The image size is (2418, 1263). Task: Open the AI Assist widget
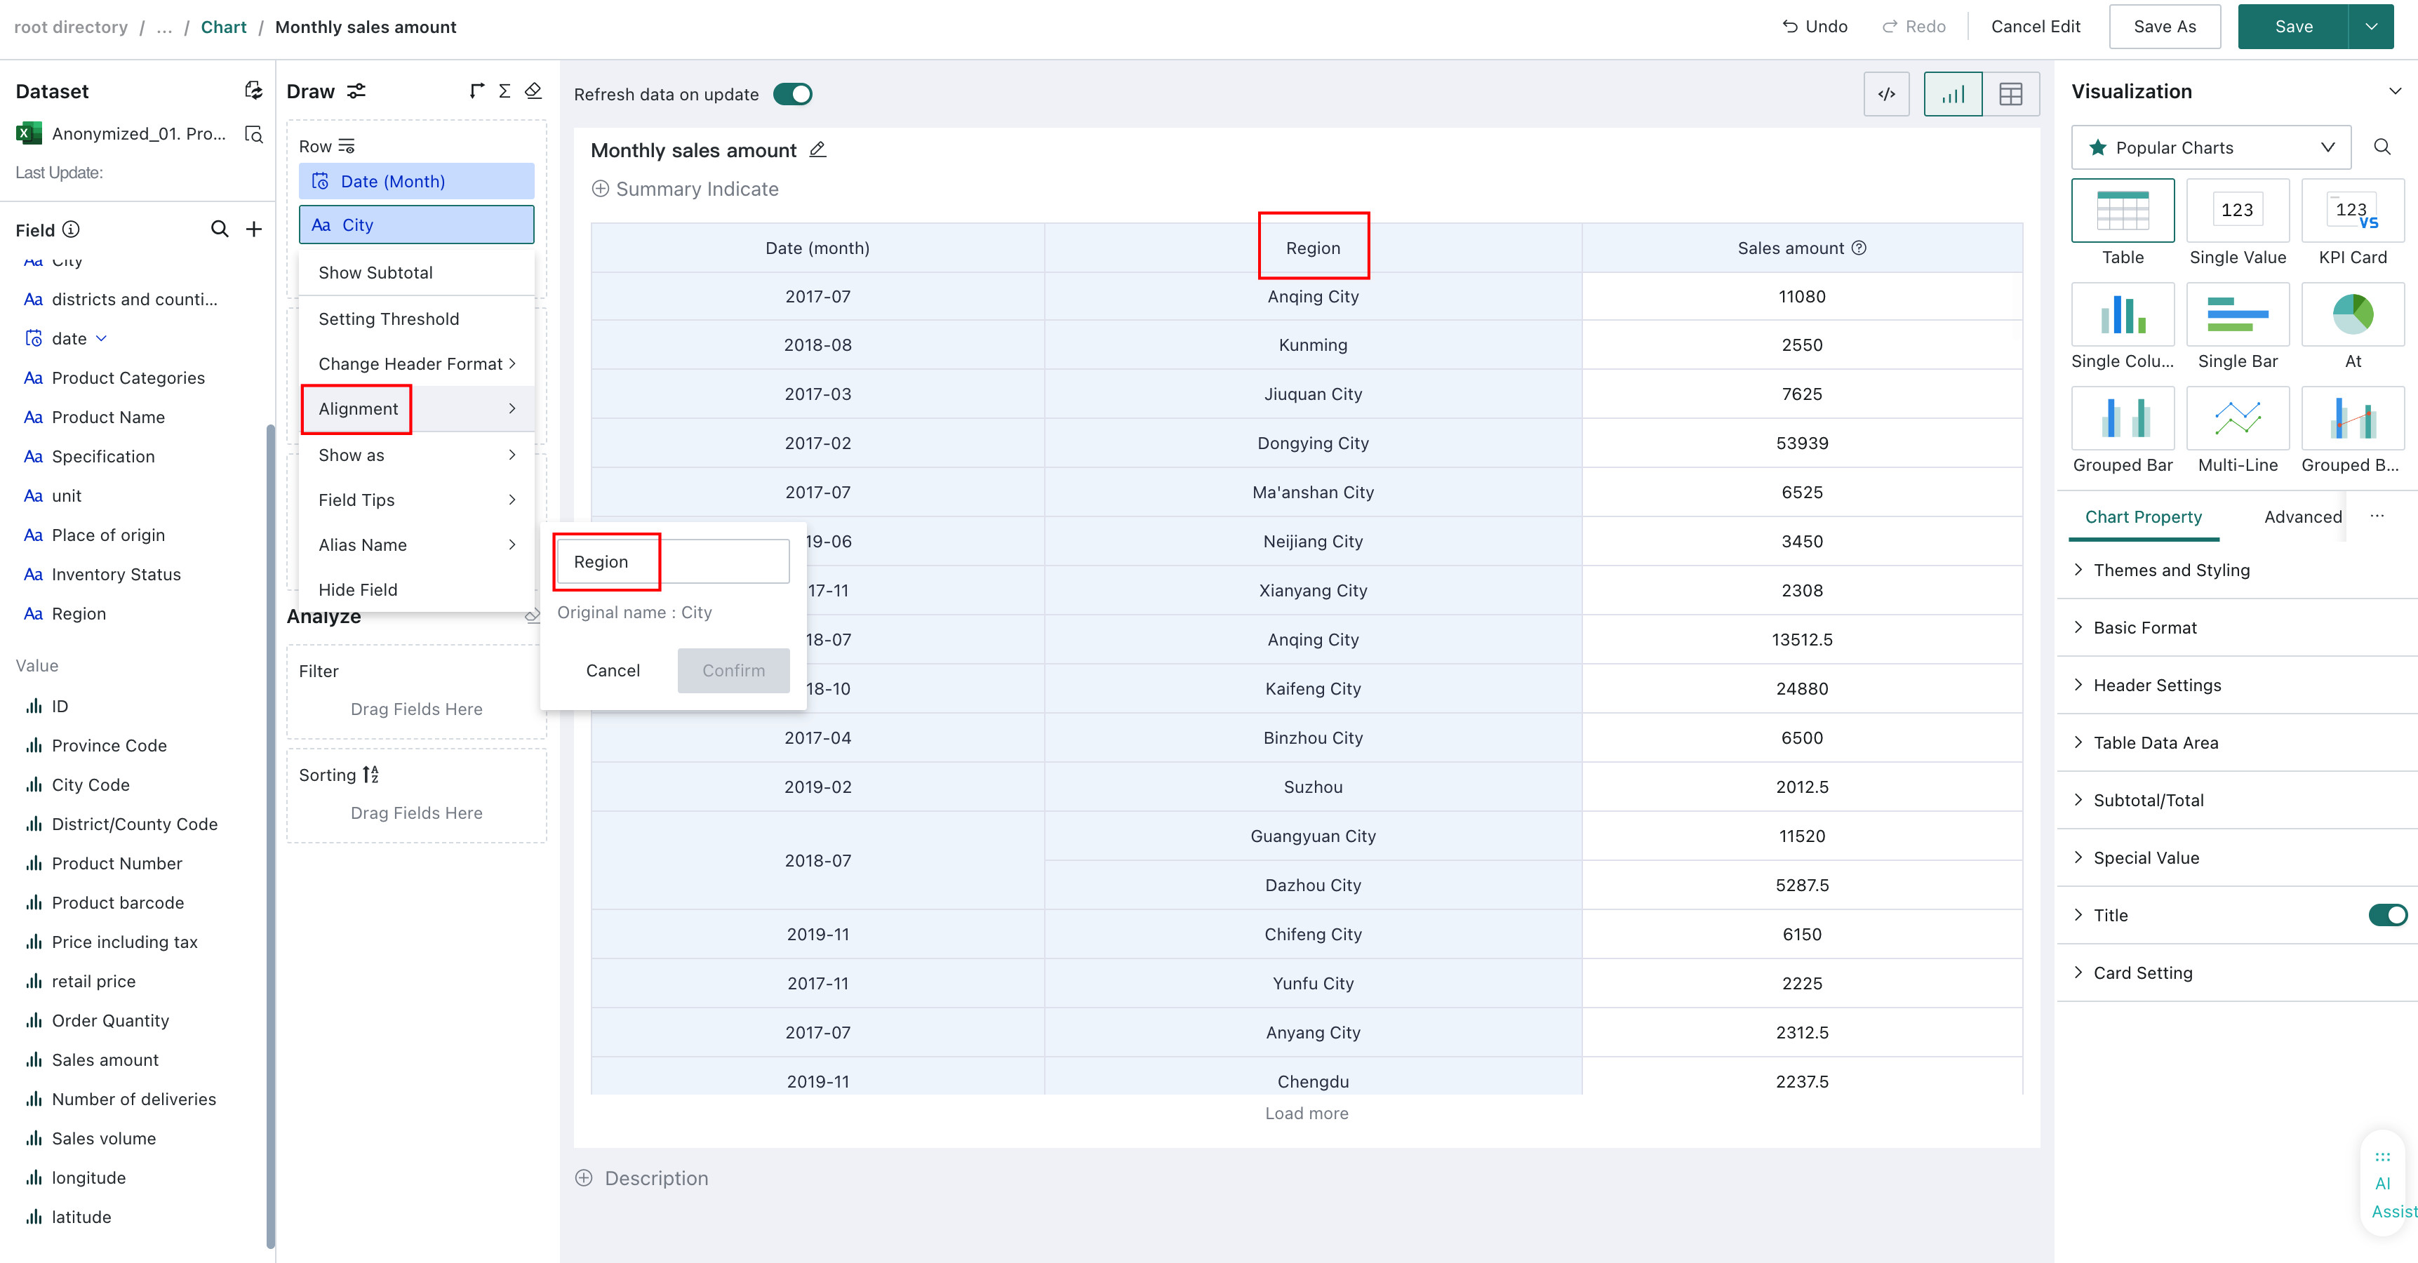[2388, 1184]
